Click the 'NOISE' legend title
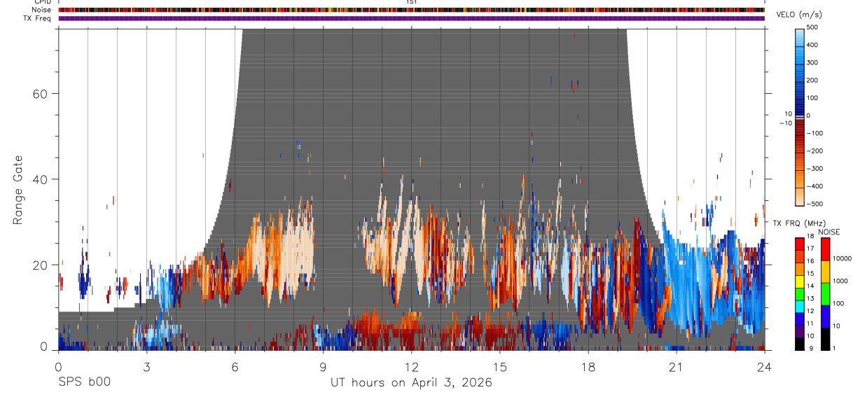This screenshot has width=860, height=397. (x=828, y=232)
